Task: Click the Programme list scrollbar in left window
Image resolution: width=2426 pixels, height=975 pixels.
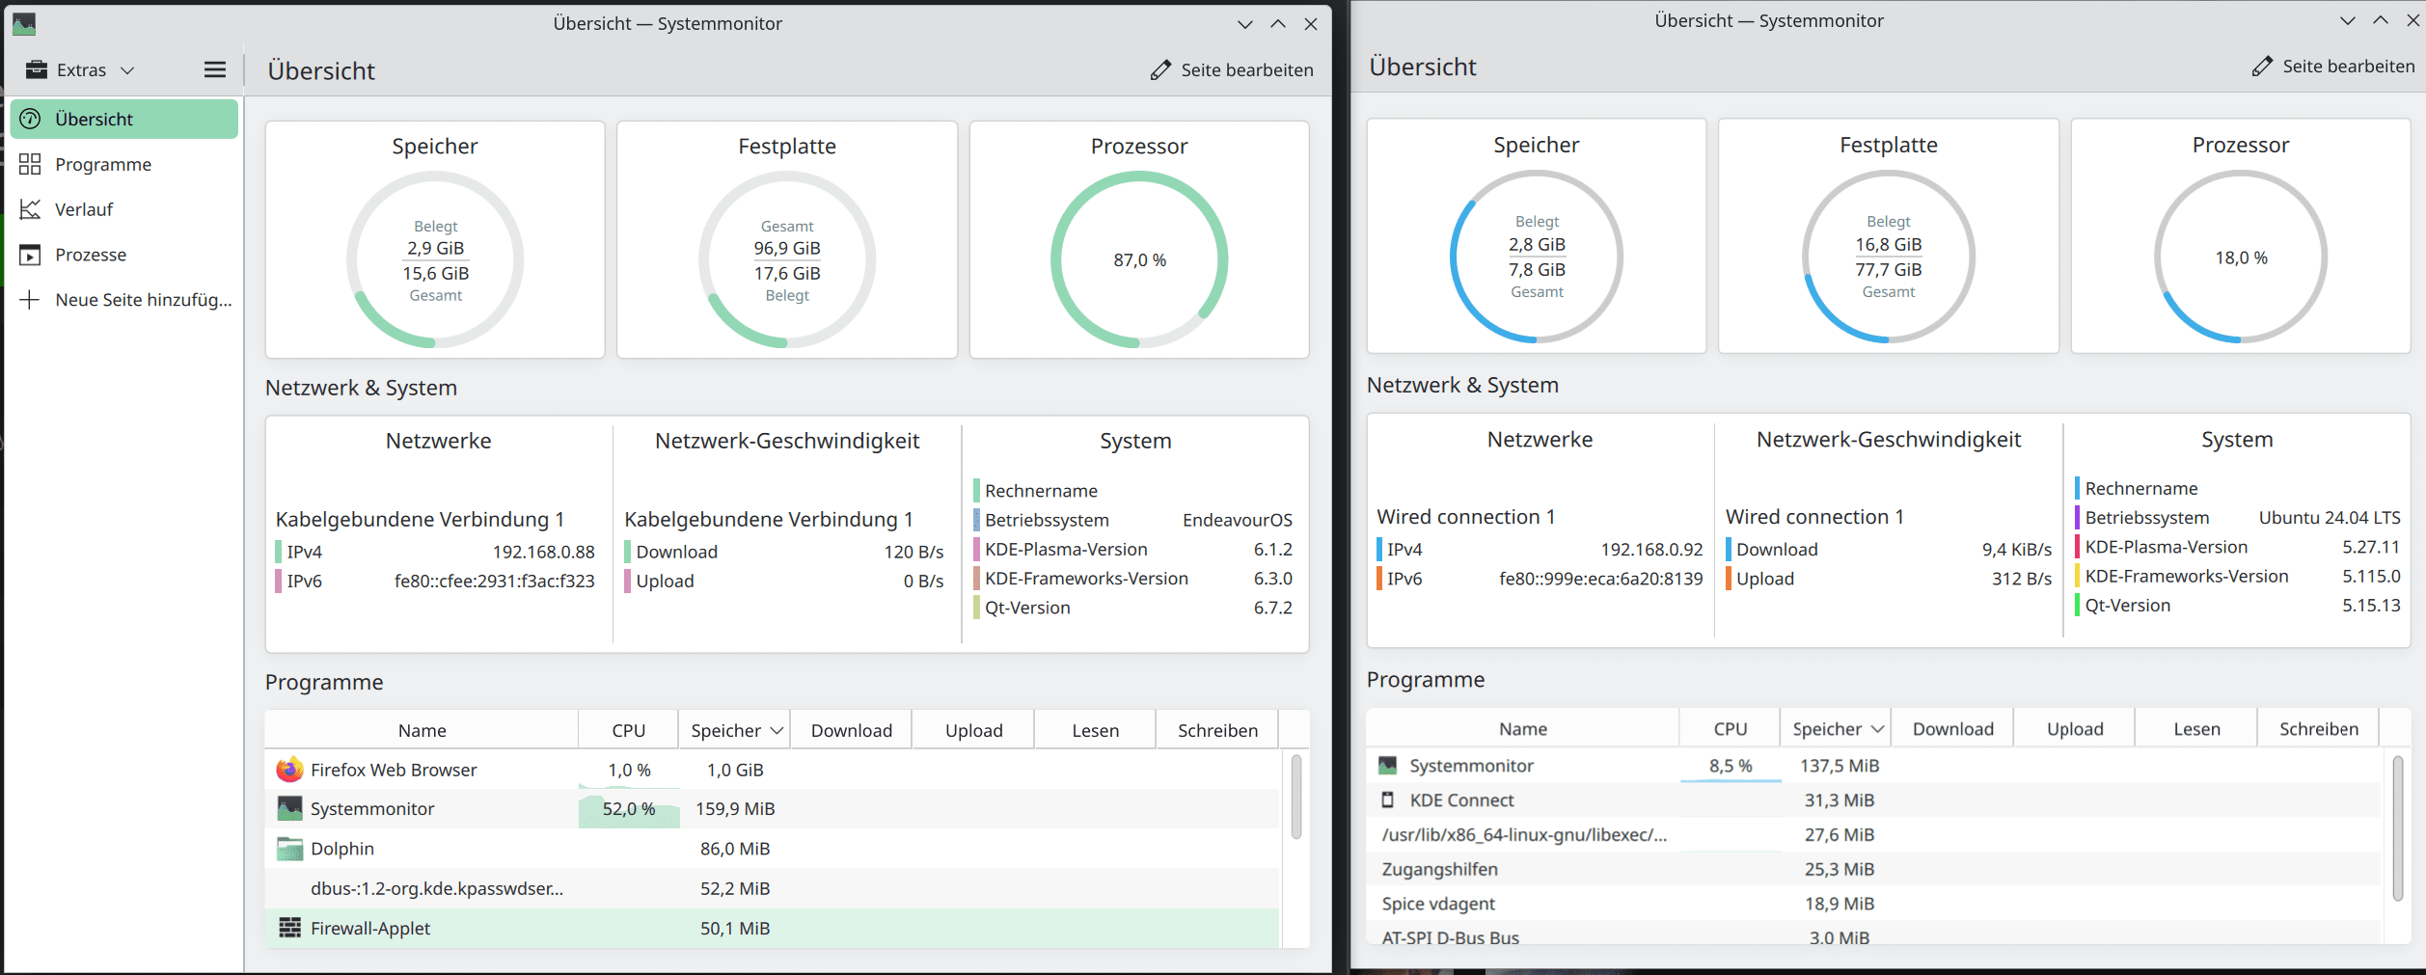Action: pos(1295,797)
